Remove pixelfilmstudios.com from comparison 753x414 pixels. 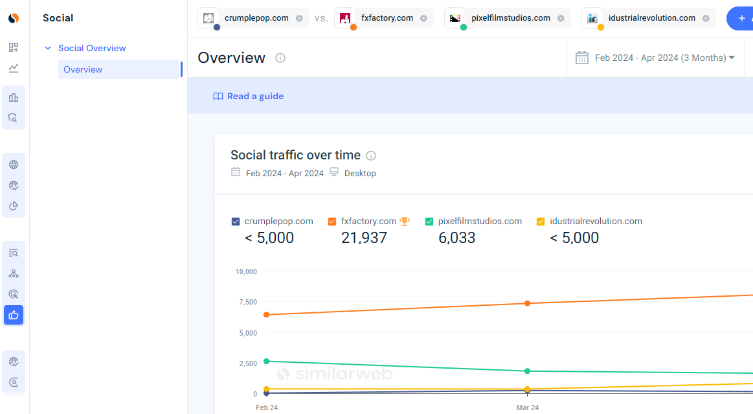(x=561, y=18)
